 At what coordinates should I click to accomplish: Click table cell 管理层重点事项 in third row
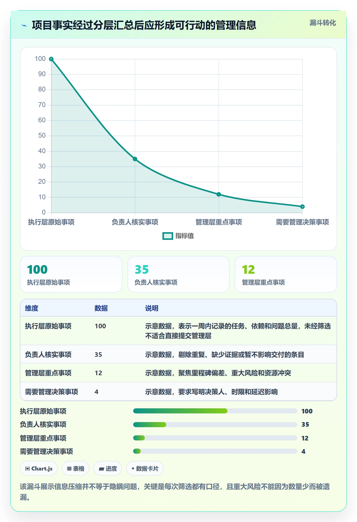coord(48,373)
